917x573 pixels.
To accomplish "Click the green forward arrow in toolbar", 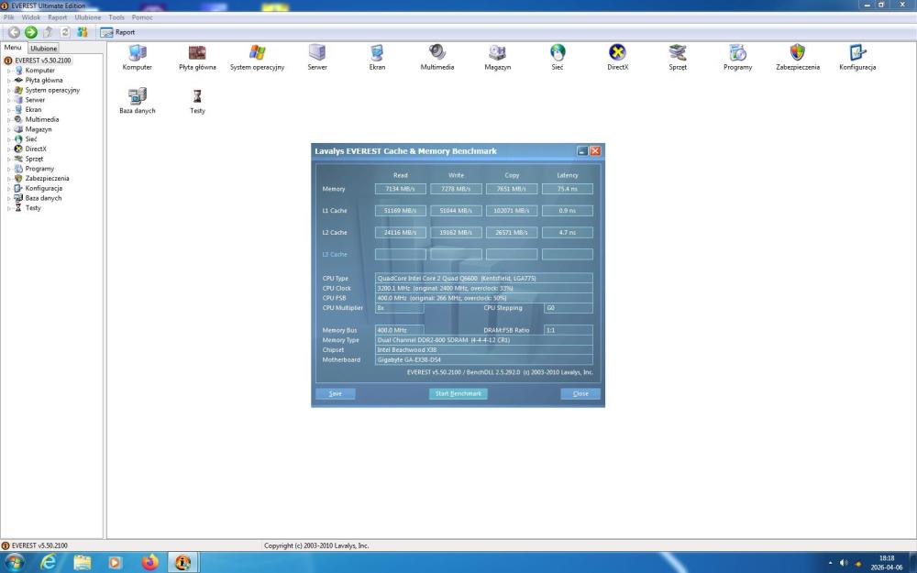I will coord(30,32).
